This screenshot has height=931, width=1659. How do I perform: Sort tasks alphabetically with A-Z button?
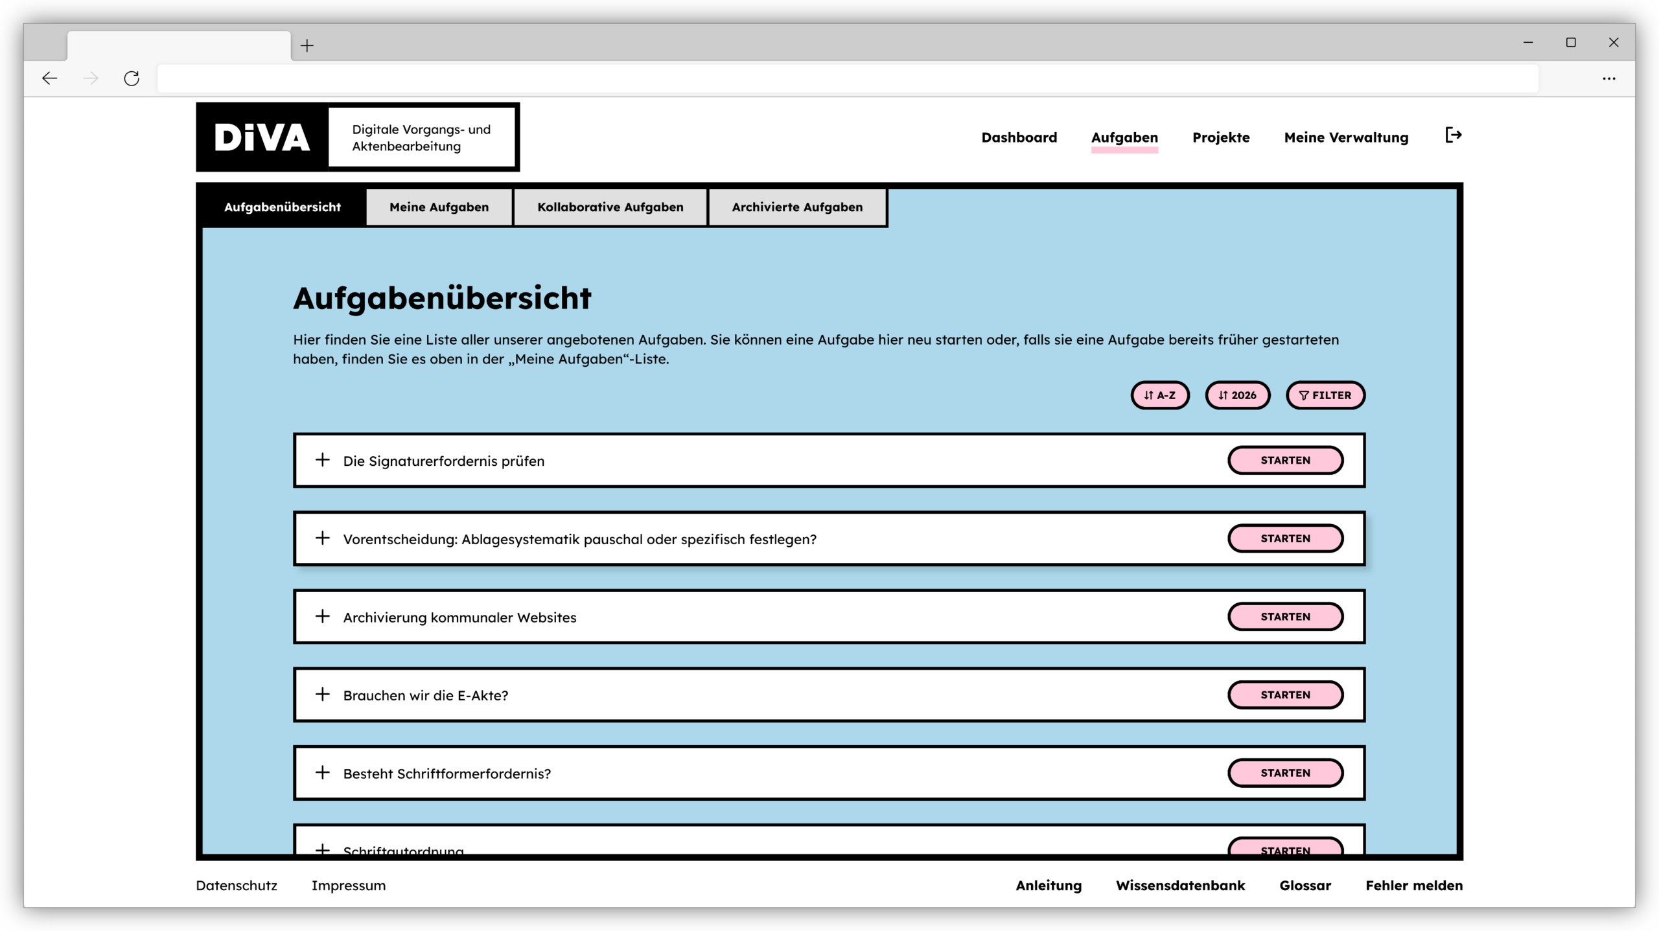pos(1159,395)
